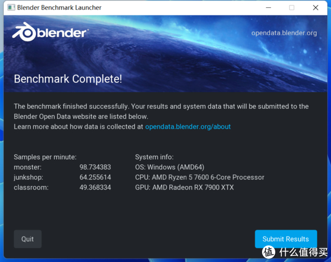Click the Benchmark Complete! heading
This screenshot has height=262, width=331.
(68, 79)
